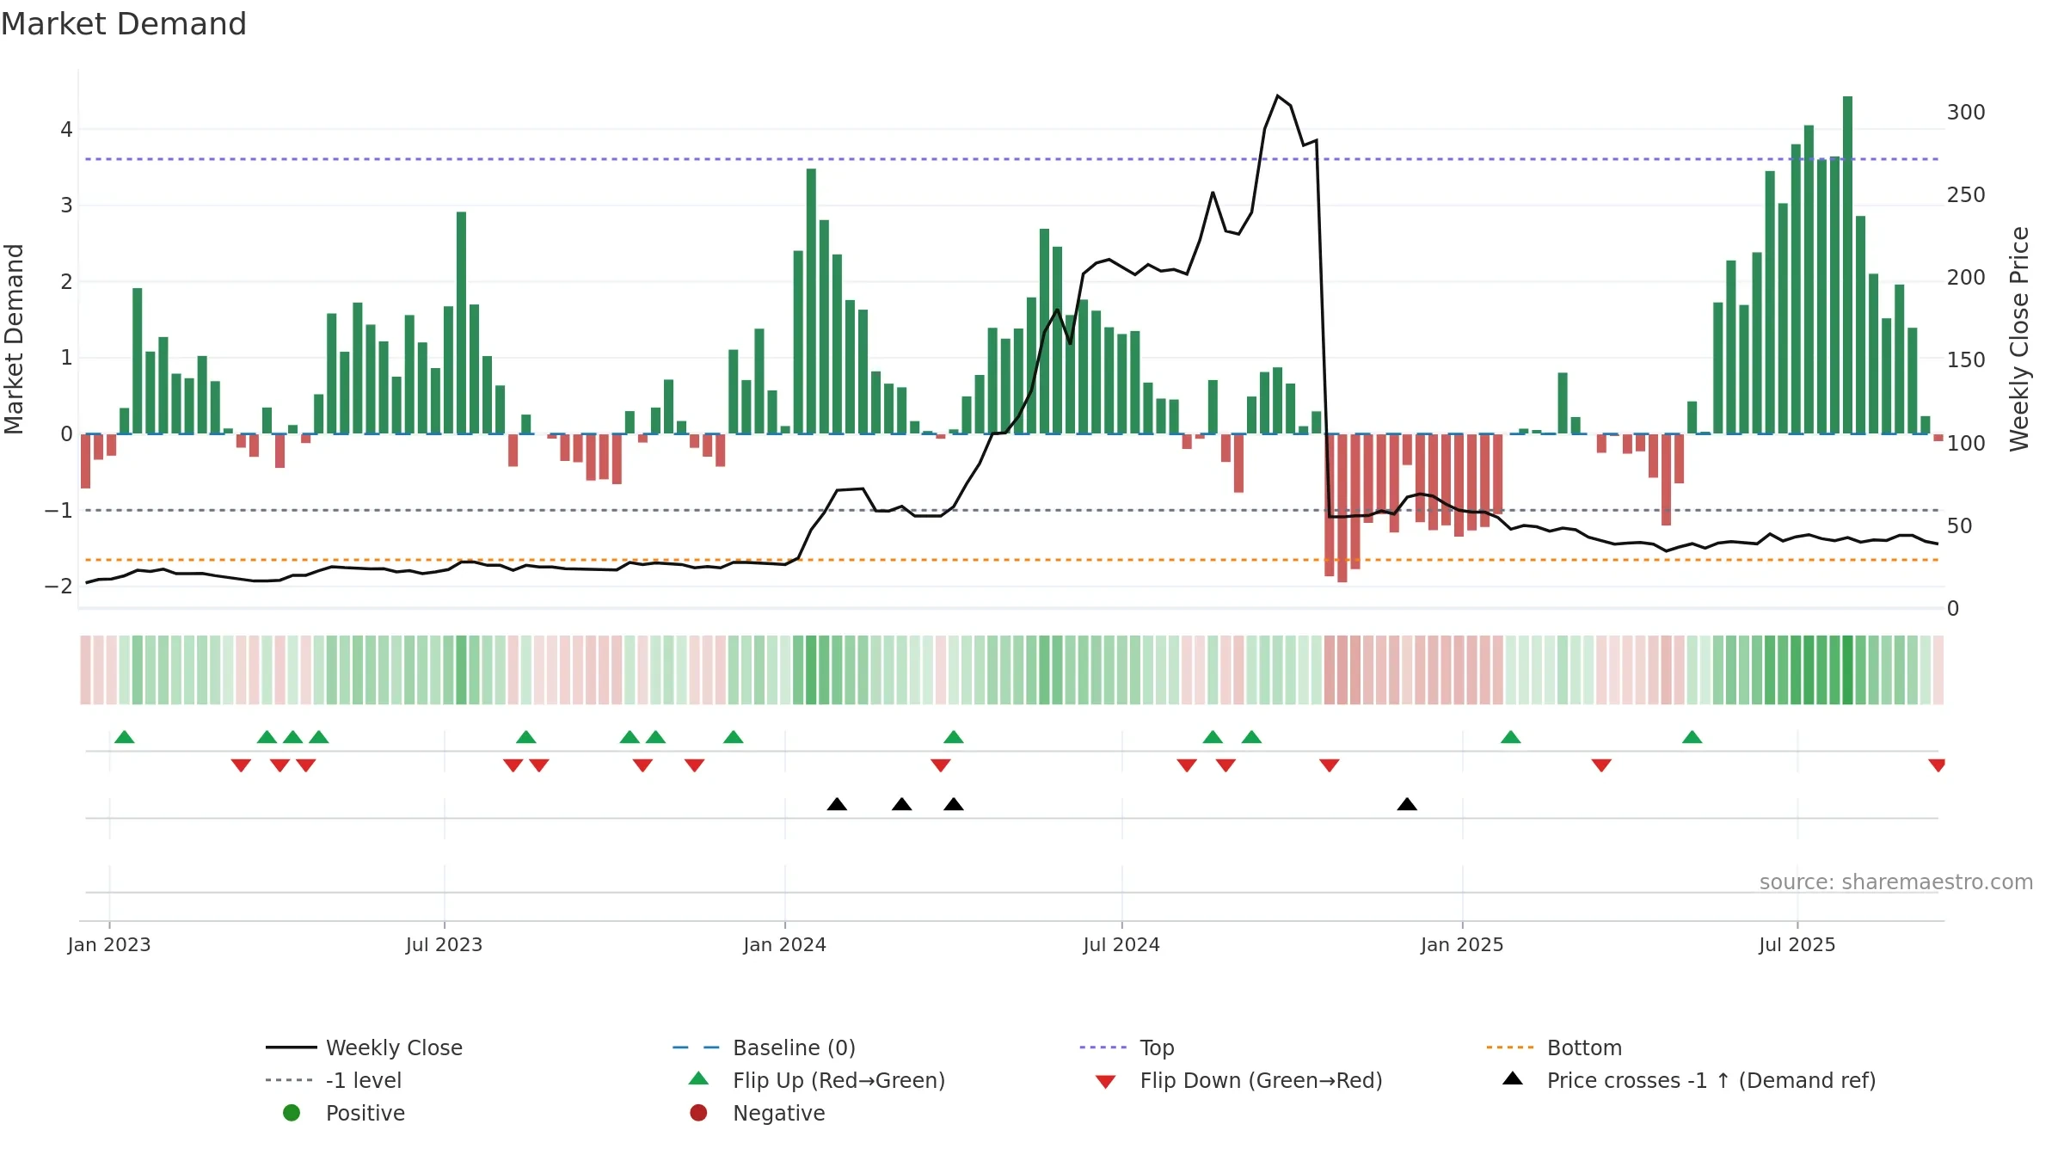Click the rotated Weekly Close Price axis title
The width and height of the screenshot is (2064, 1161).
(2019, 339)
